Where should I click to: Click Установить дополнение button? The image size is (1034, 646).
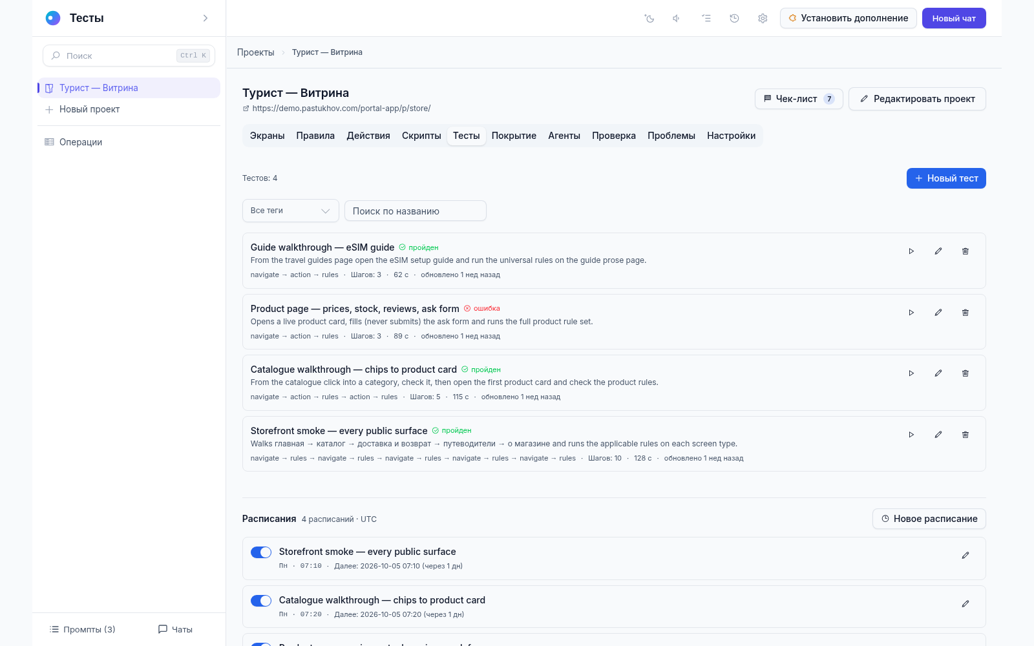[x=848, y=18]
